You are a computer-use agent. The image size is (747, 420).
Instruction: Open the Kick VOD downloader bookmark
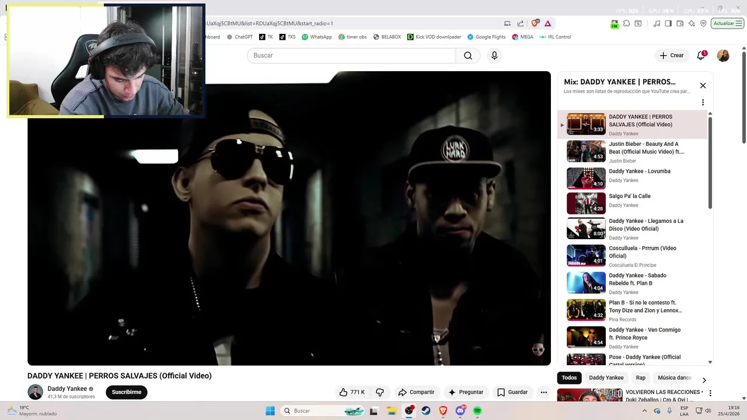point(434,37)
